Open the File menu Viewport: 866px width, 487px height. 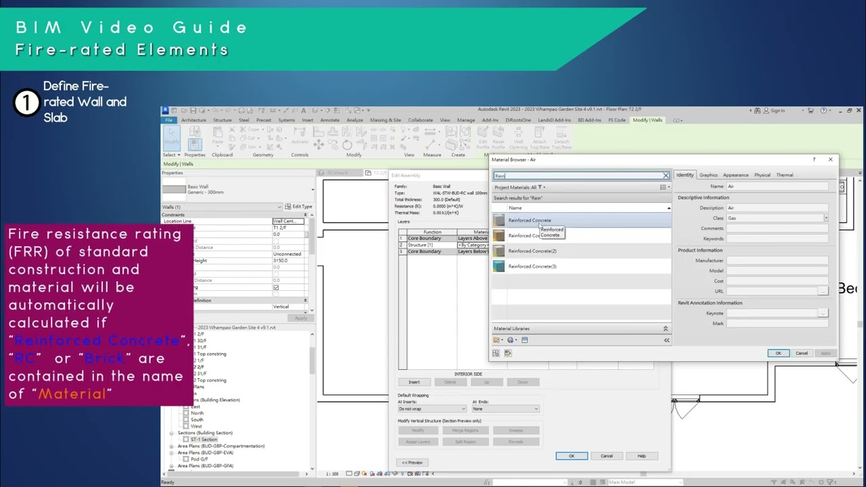pos(168,120)
